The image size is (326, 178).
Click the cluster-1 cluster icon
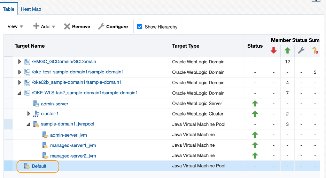click(x=36, y=114)
